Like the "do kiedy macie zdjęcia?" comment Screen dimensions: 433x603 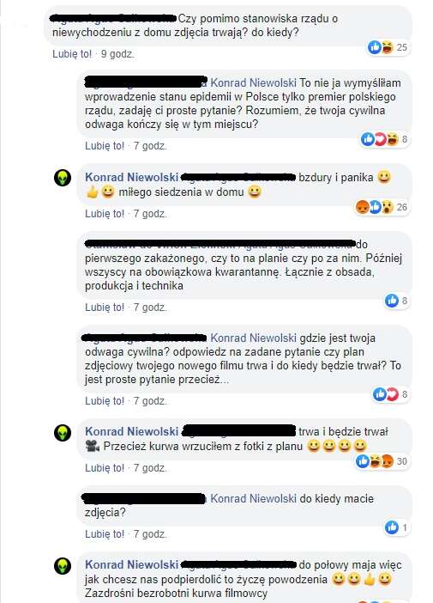click(x=105, y=534)
